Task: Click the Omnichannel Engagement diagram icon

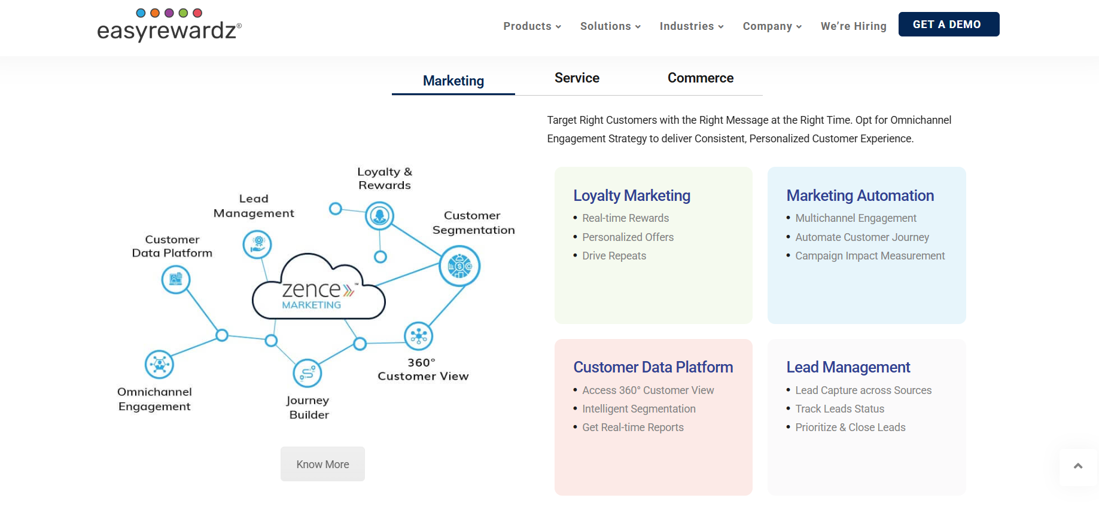Action: (x=159, y=364)
